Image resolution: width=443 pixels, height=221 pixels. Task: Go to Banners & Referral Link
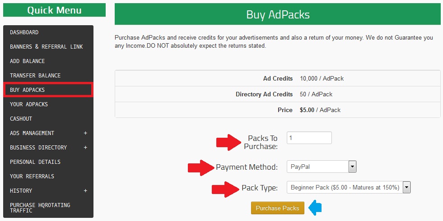pyautogui.click(x=46, y=47)
